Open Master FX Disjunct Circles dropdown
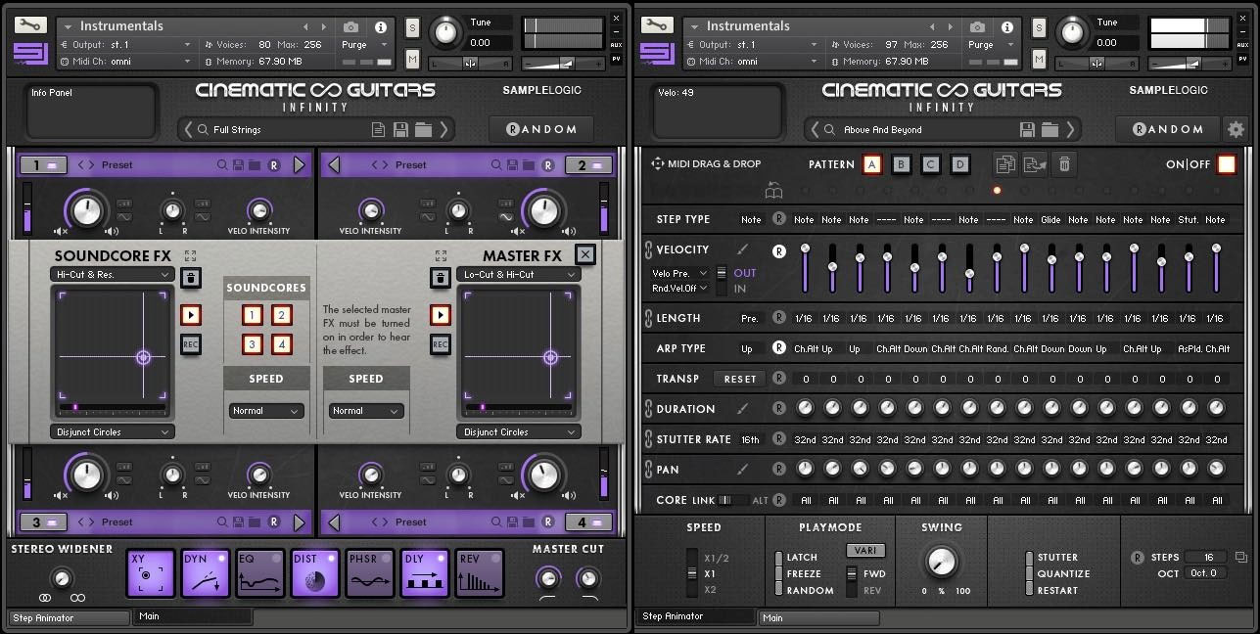Image resolution: width=1260 pixels, height=634 pixels. click(519, 431)
